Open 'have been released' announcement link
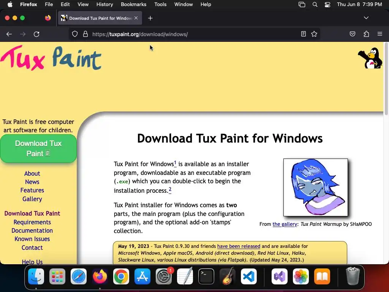The image size is (389, 292). coord(239,246)
